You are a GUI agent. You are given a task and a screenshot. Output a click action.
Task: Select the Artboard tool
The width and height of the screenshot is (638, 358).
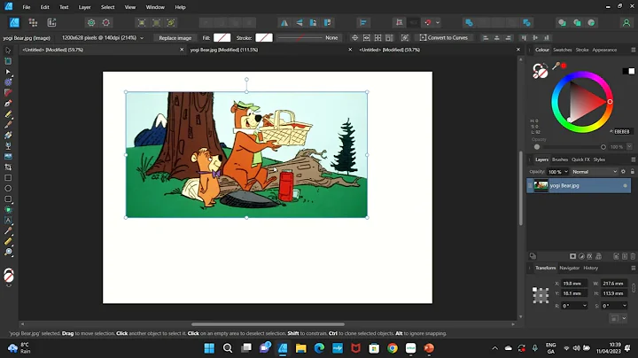tap(8, 61)
